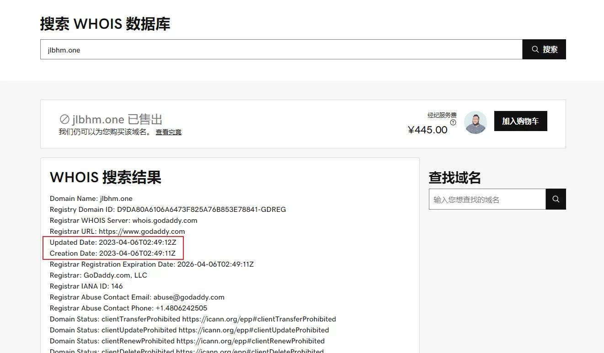Click the Creation Date line
The height and width of the screenshot is (353, 604).
[112, 253]
